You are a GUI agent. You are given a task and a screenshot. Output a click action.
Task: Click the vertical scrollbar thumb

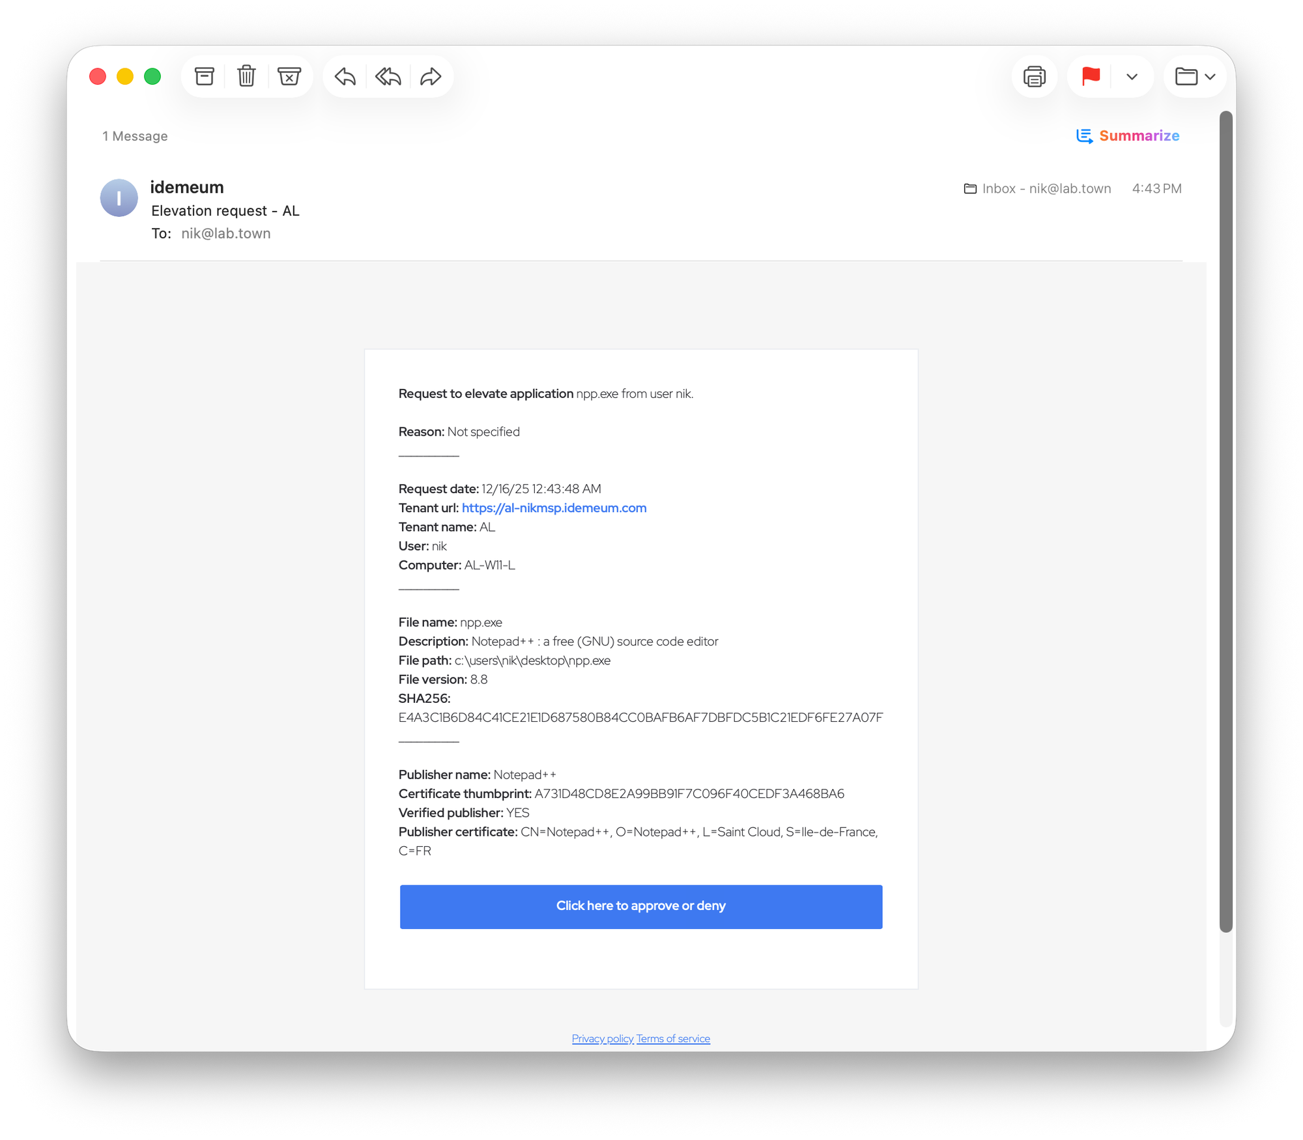1225,521
